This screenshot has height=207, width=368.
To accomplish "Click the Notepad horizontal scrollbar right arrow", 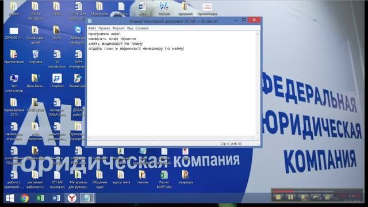I will 253,138.
